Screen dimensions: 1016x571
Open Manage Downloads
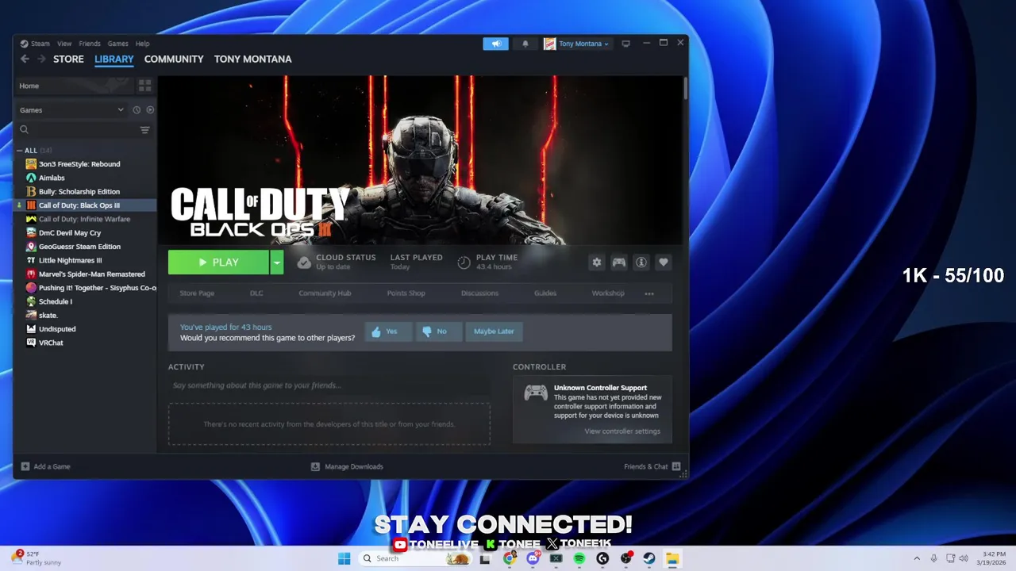(x=347, y=466)
